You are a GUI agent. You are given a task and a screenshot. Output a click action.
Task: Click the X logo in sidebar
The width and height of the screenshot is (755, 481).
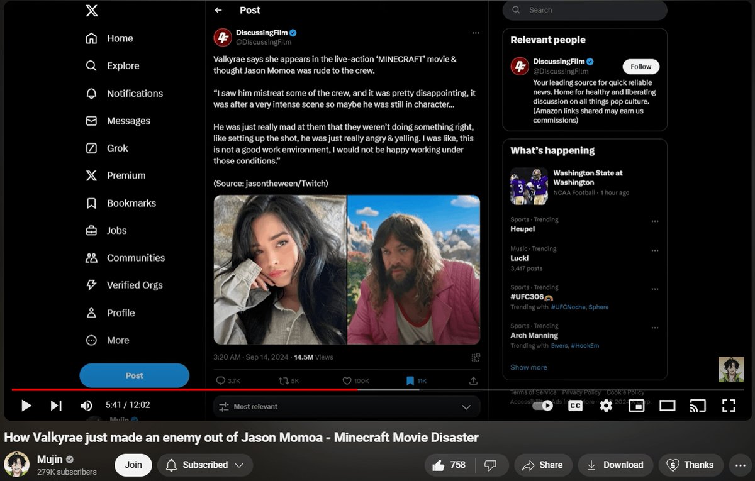(x=92, y=11)
